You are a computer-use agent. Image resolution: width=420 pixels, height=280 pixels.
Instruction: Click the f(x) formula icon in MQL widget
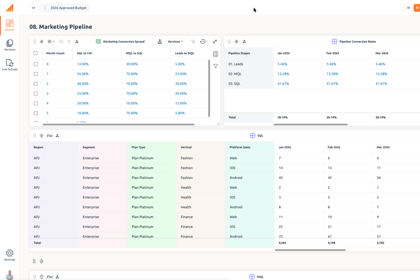(x=50, y=277)
